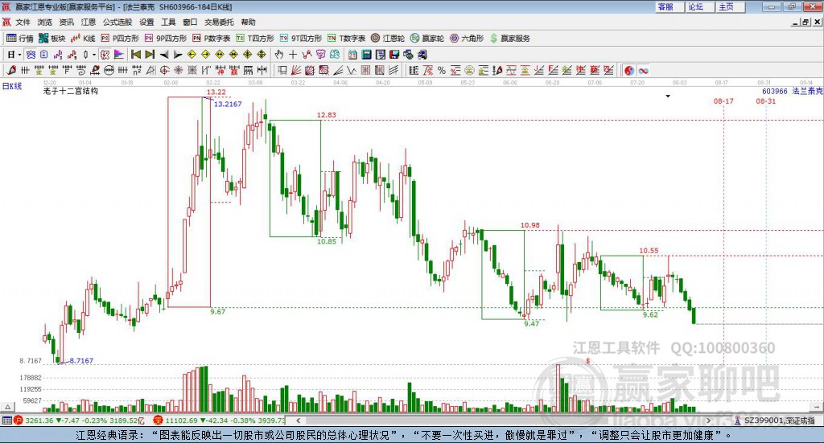
Task: Expand the candlestick style dropdown arrow
Action: [94, 55]
